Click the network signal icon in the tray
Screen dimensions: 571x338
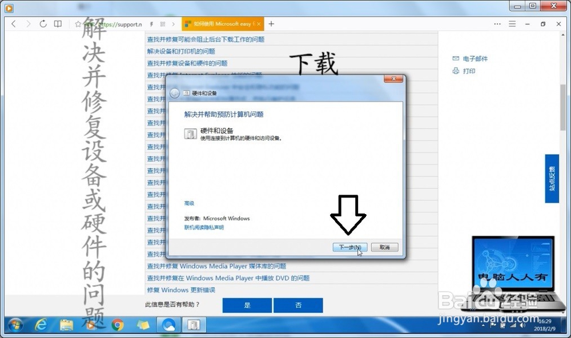[x=512, y=326]
